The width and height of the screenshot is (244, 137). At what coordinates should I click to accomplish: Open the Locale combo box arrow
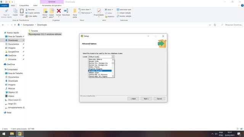113,57
